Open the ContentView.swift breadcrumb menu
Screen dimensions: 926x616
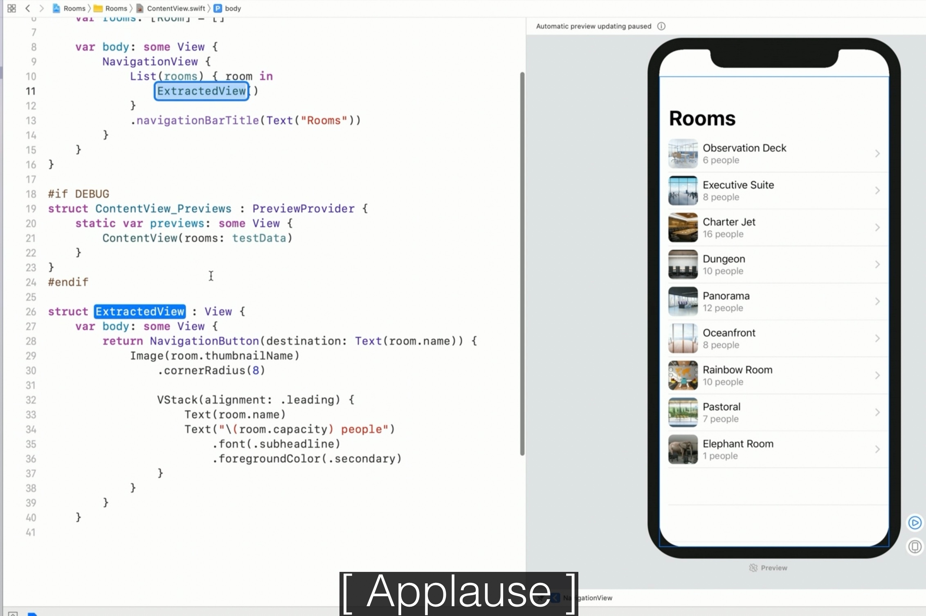[176, 8]
